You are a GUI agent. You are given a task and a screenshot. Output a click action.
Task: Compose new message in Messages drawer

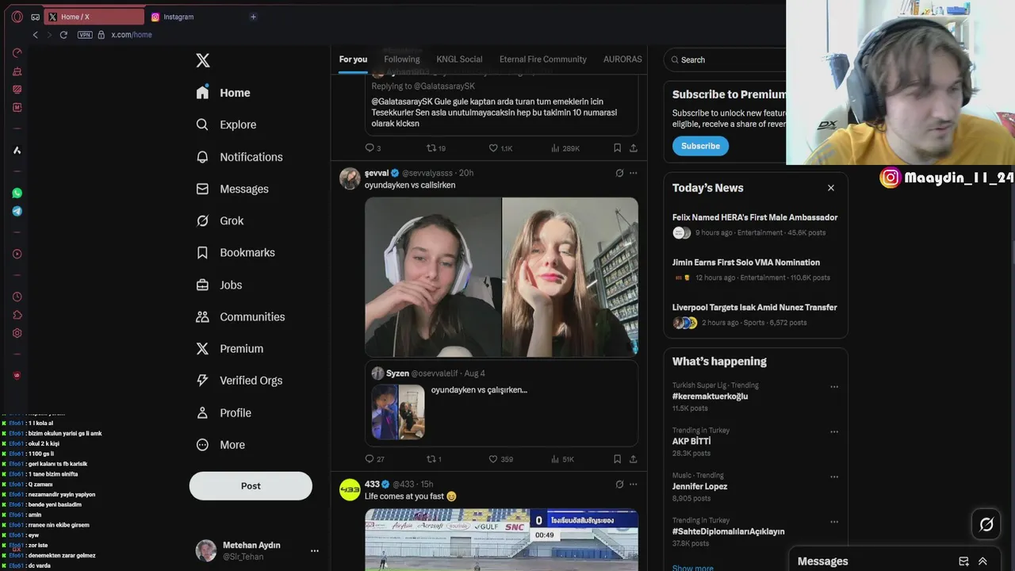coord(963,561)
